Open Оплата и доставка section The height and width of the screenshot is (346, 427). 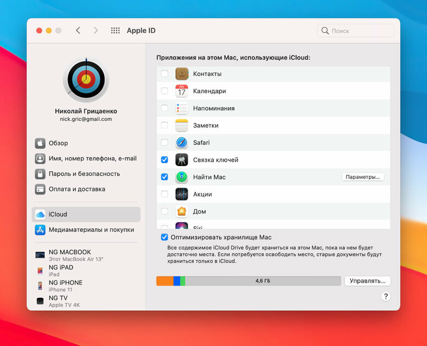pos(86,189)
